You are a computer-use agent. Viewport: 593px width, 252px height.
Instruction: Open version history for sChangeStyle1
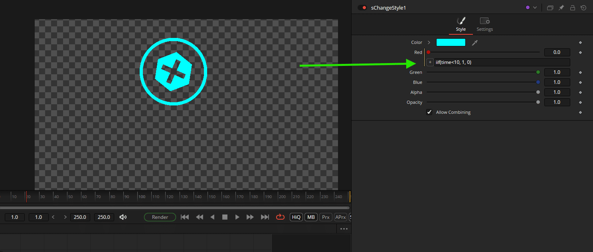coord(583,8)
